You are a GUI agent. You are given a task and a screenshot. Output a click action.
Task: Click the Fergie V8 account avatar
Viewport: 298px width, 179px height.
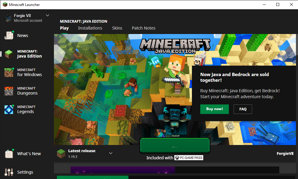(x=8, y=18)
